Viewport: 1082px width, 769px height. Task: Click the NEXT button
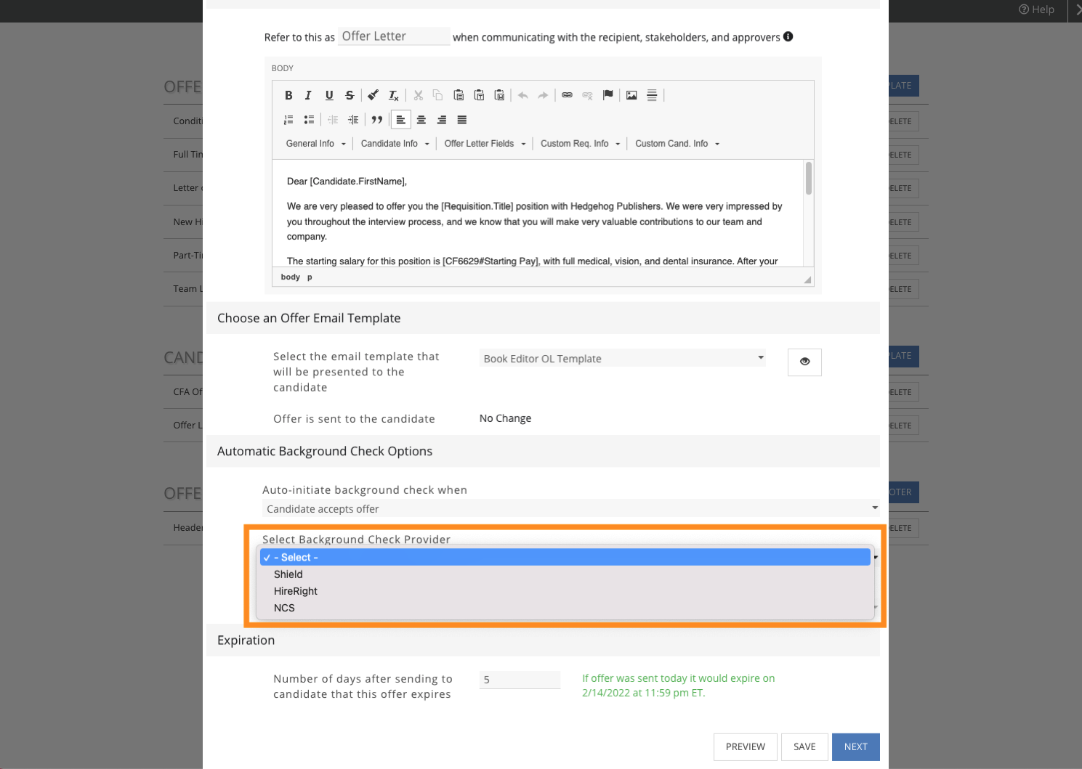point(855,746)
